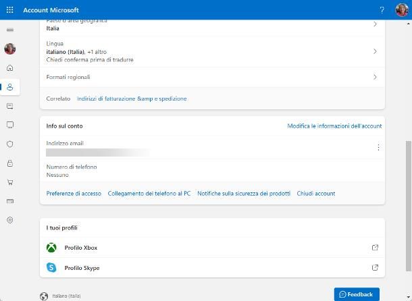
Task: Expand the Italia country row chevron
Action: coord(375,24)
